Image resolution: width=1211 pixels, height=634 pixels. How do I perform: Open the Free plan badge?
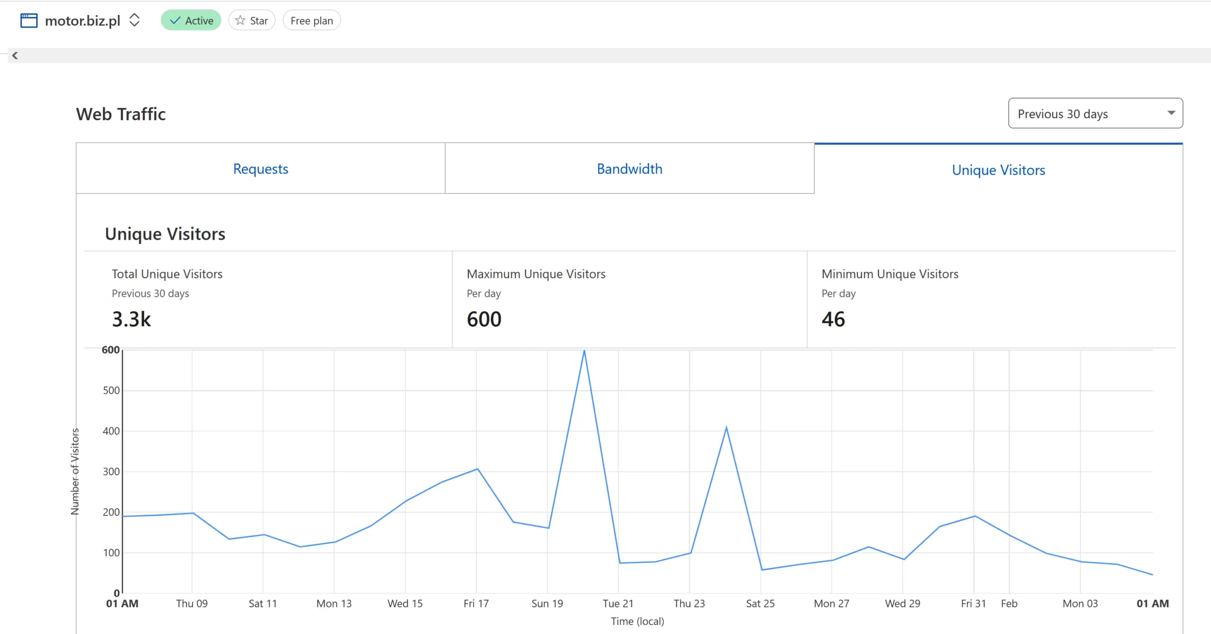(312, 20)
